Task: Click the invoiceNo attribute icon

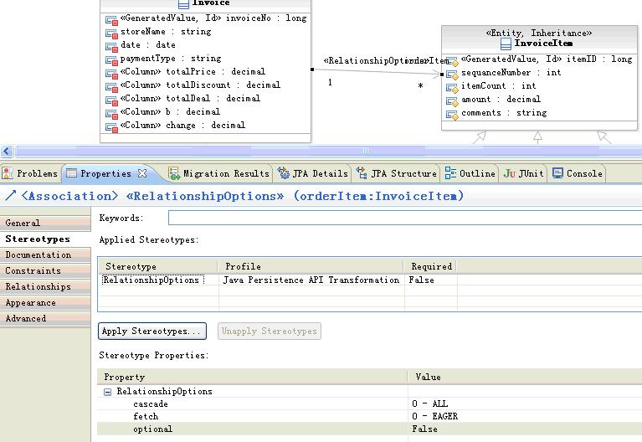Action: [111, 20]
